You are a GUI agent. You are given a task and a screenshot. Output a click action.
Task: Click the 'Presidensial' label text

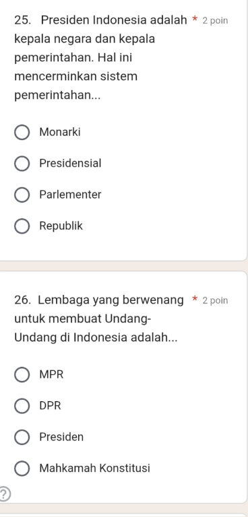(70, 163)
